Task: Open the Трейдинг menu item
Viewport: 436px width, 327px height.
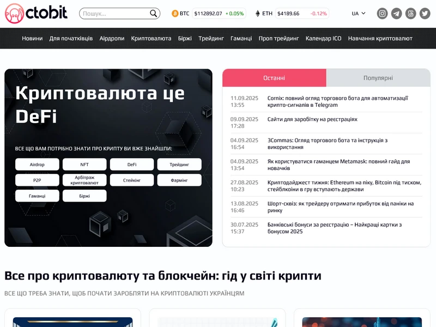Action: click(211, 38)
